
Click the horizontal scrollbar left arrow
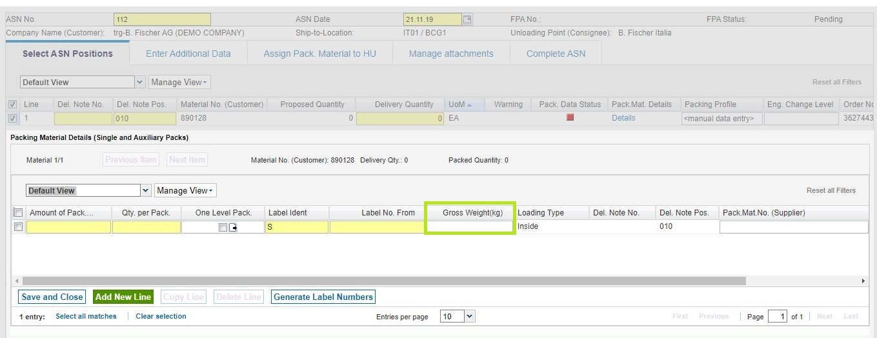pos(15,281)
